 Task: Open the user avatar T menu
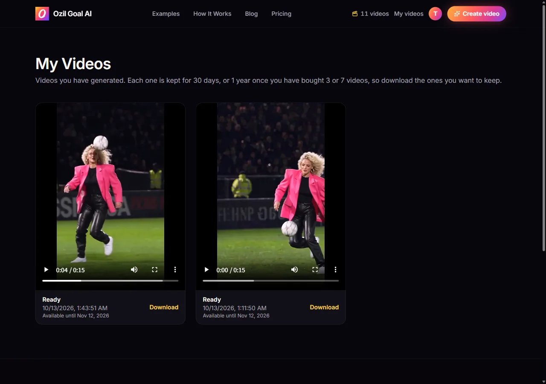click(x=435, y=14)
